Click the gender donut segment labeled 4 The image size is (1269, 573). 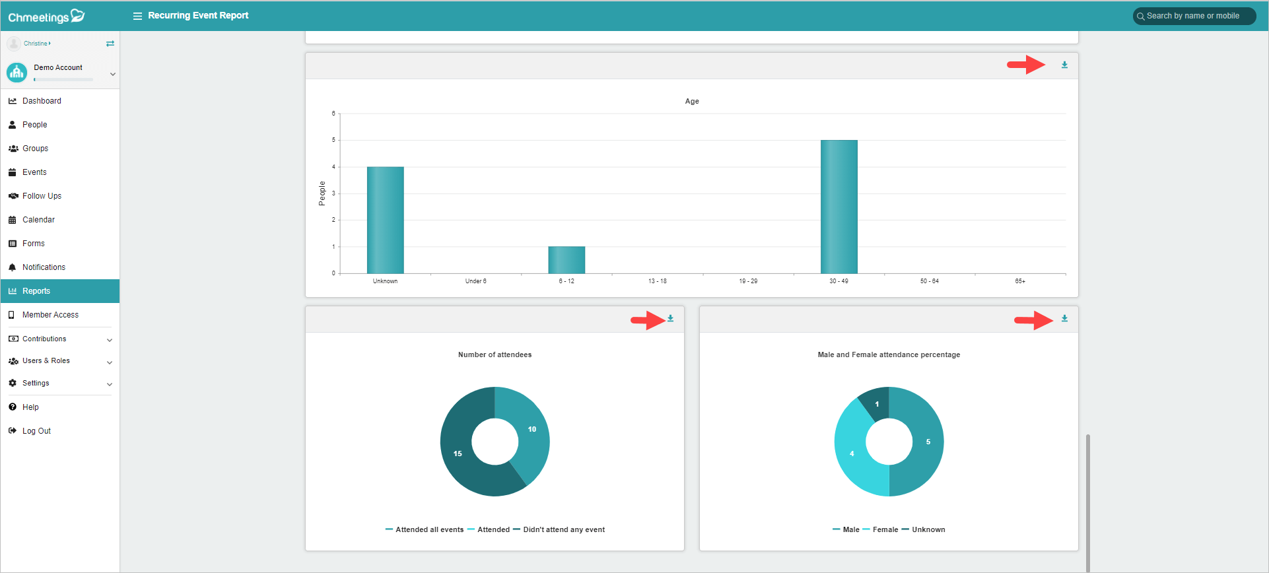click(852, 454)
